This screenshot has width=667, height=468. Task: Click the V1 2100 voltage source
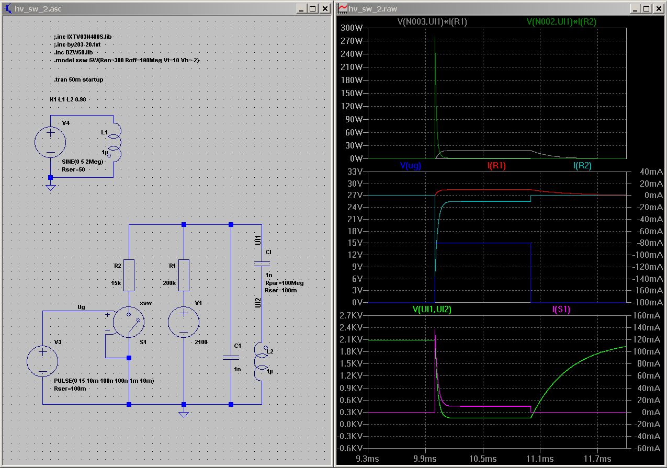(x=184, y=321)
